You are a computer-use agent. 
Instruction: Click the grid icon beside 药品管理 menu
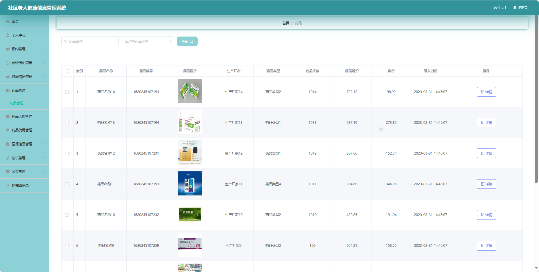point(8,90)
